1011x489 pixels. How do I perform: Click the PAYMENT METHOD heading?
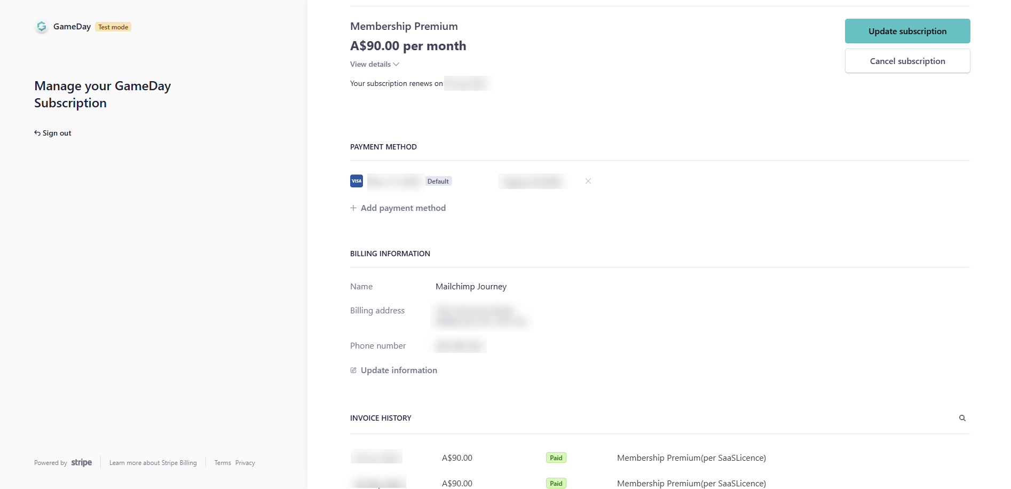[x=383, y=147]
